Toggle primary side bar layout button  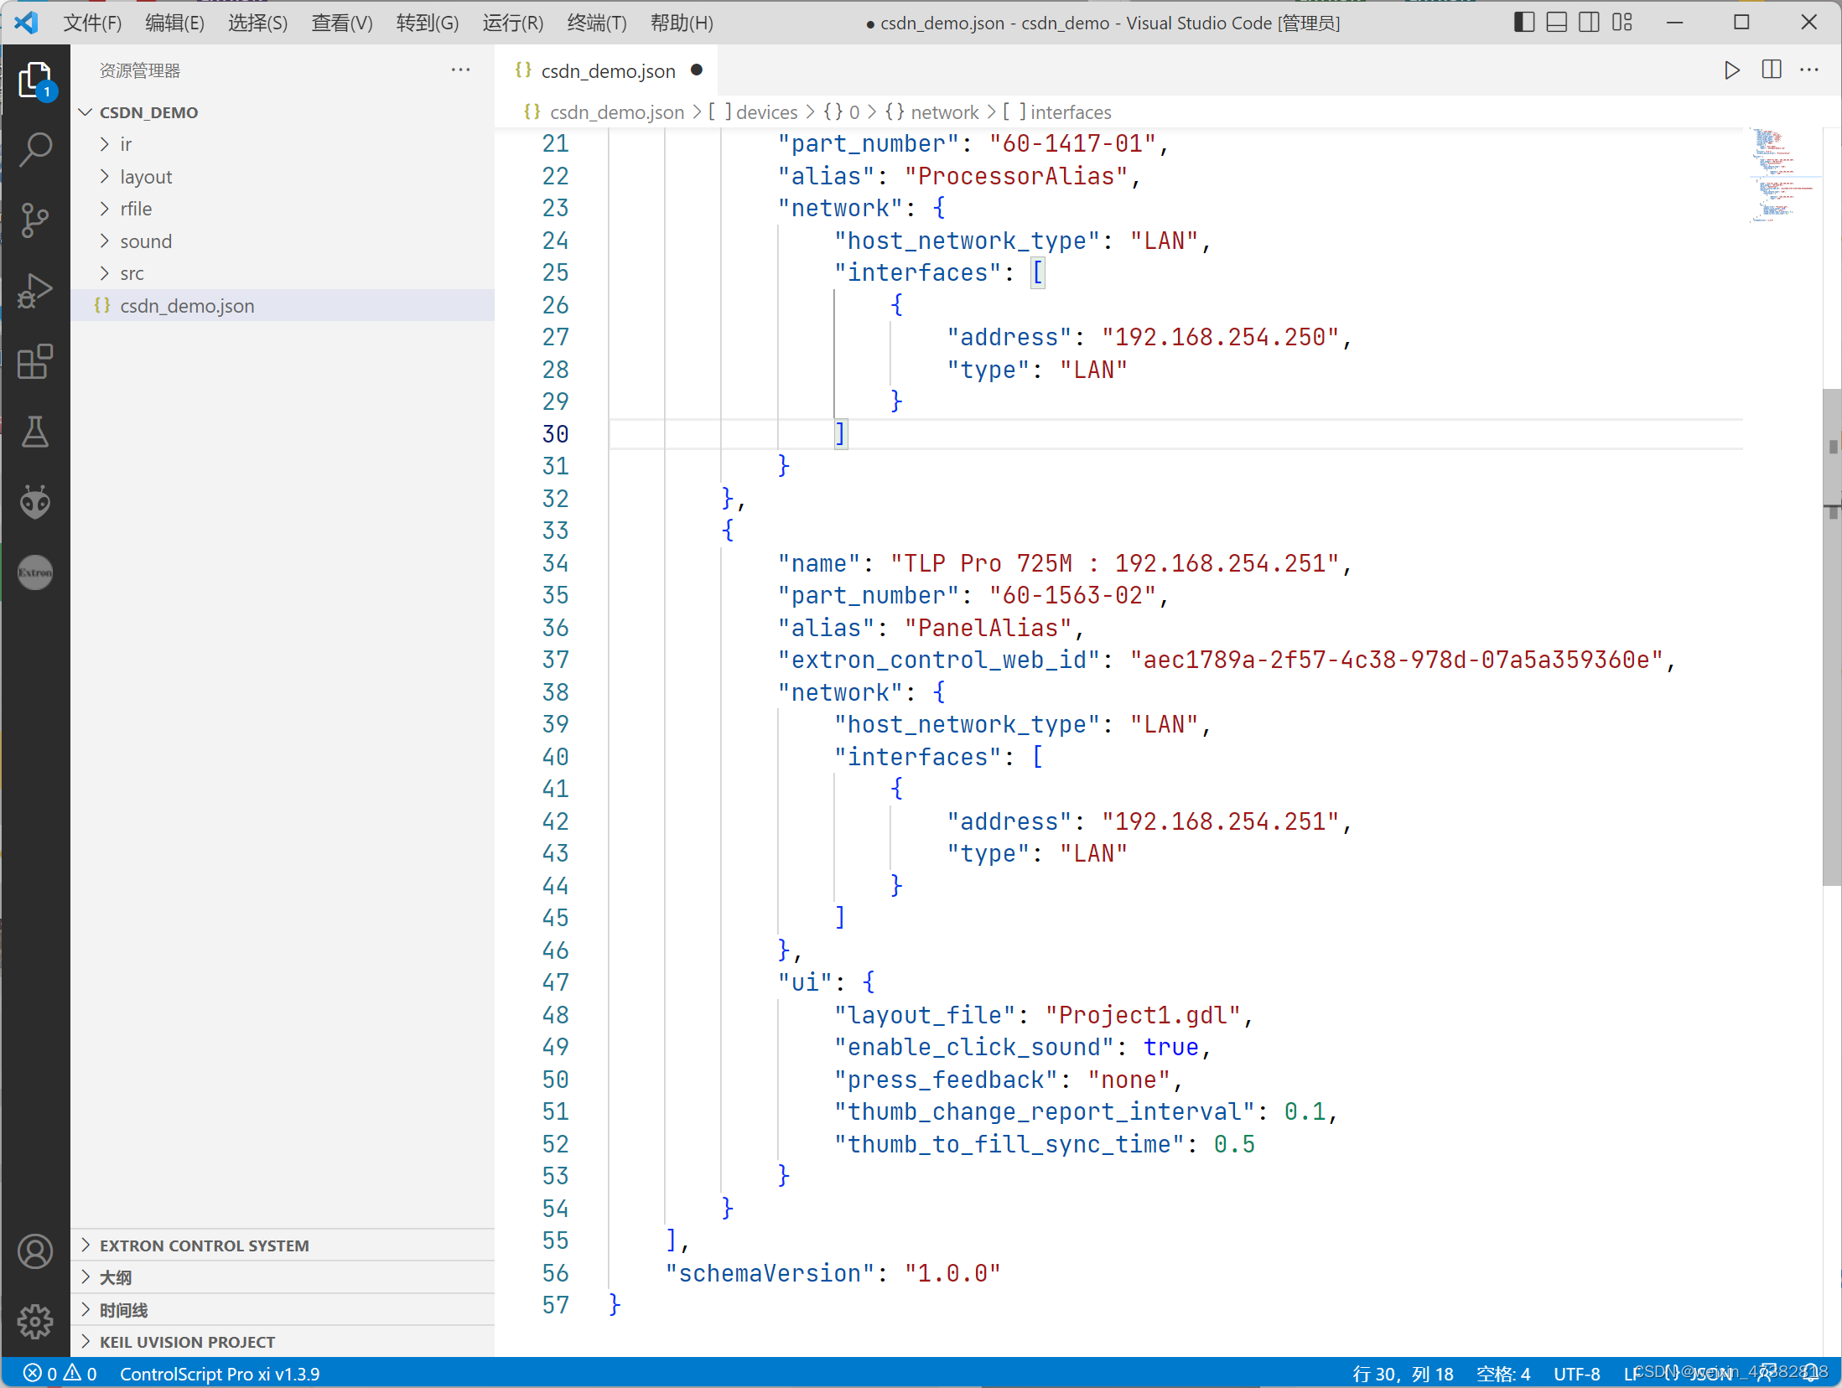click(x=1523, y=23)
